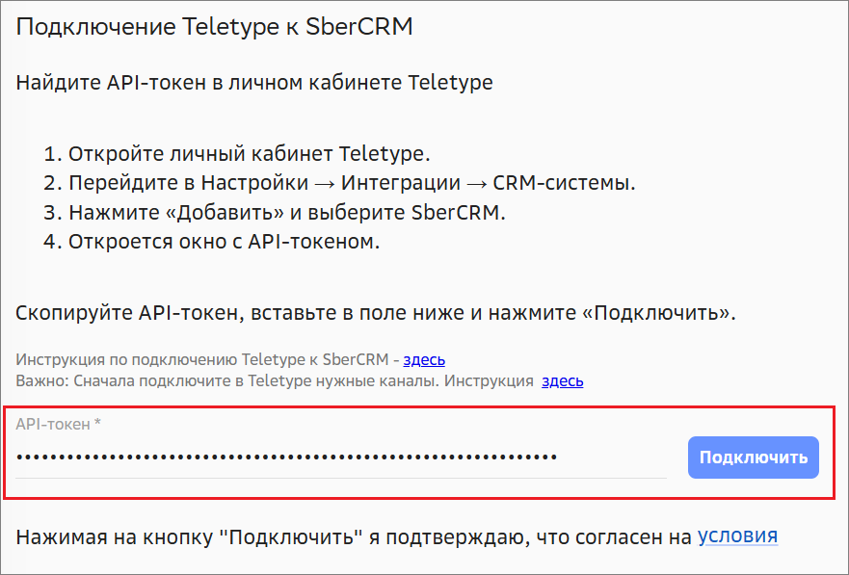
Task: Click the 'Скопируйте API-токен' instruction sentence
Action: (376, 314)
